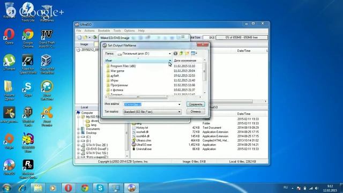
Task: Select the Grand Theft Auto IV desktop icon
Action: pos(47,39)
